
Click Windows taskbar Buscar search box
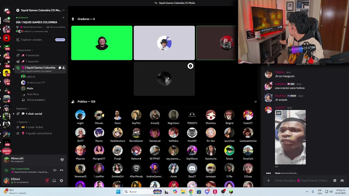(x=143, y=192)
